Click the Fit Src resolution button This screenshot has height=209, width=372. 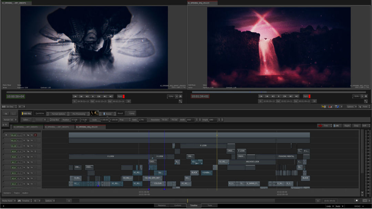pyautogui.click(x=165, y=120)
